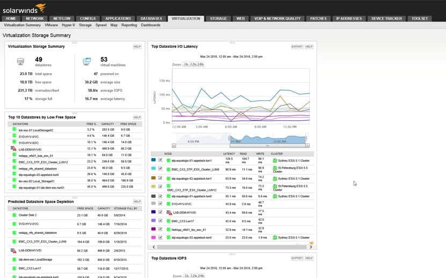Click right arrow of latency table scrollbar

(311, 247)
